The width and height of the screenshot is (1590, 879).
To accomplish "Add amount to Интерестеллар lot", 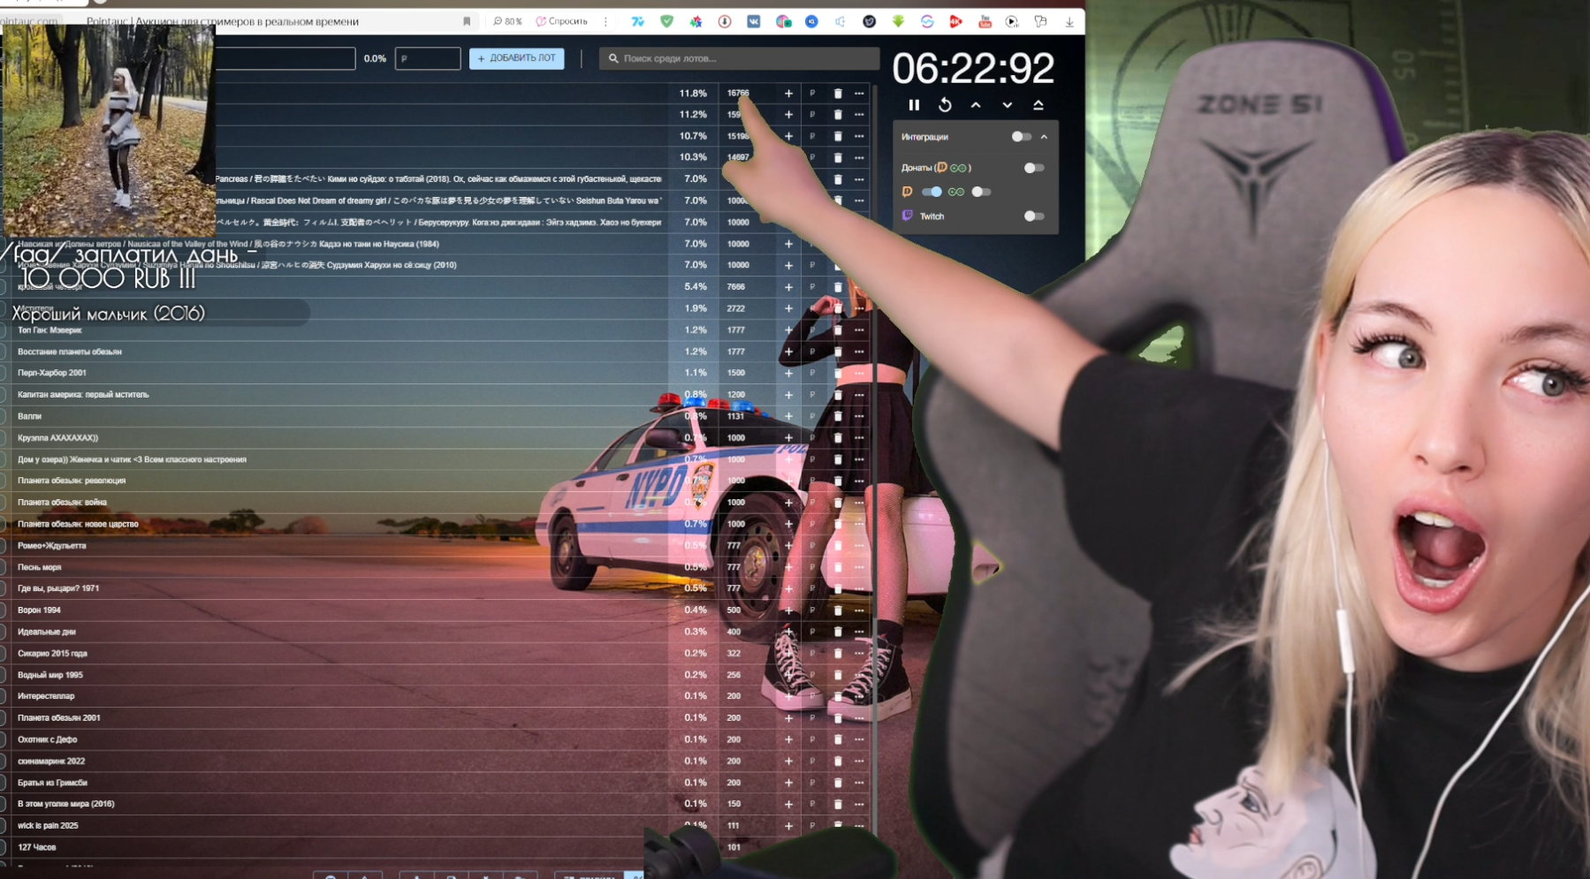I will 788,696.
